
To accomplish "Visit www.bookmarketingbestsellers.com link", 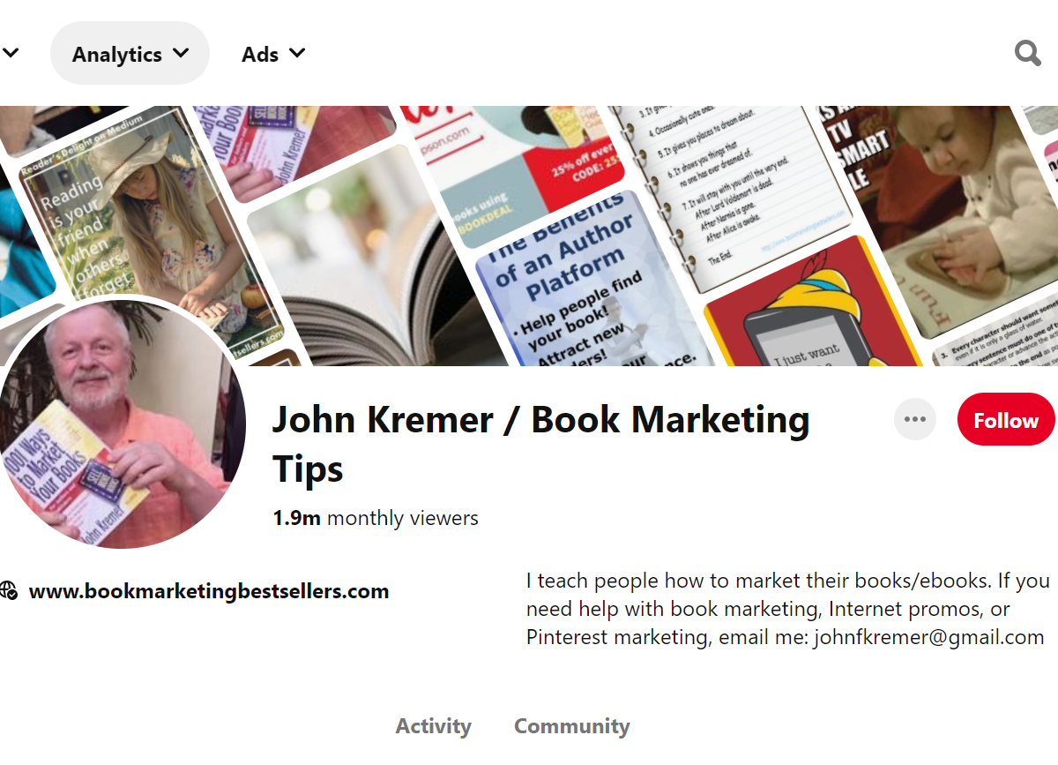I will pos(209,591).
